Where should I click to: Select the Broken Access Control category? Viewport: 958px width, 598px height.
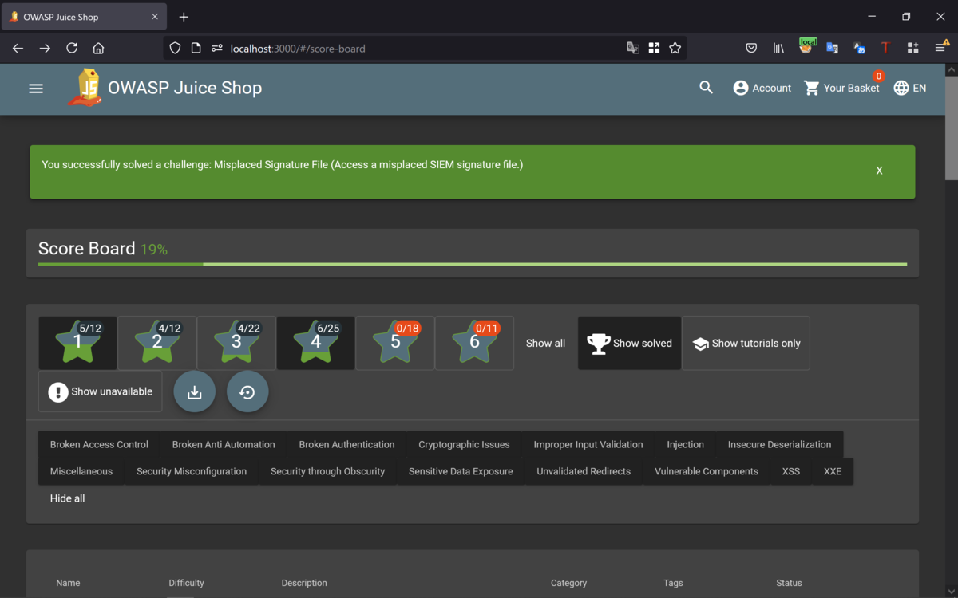99,445
